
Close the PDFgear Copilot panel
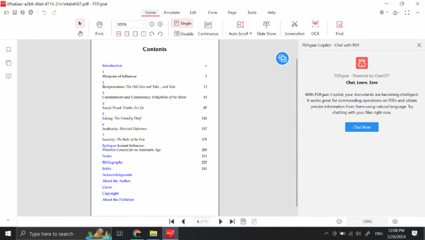click(x=419, y=45)
